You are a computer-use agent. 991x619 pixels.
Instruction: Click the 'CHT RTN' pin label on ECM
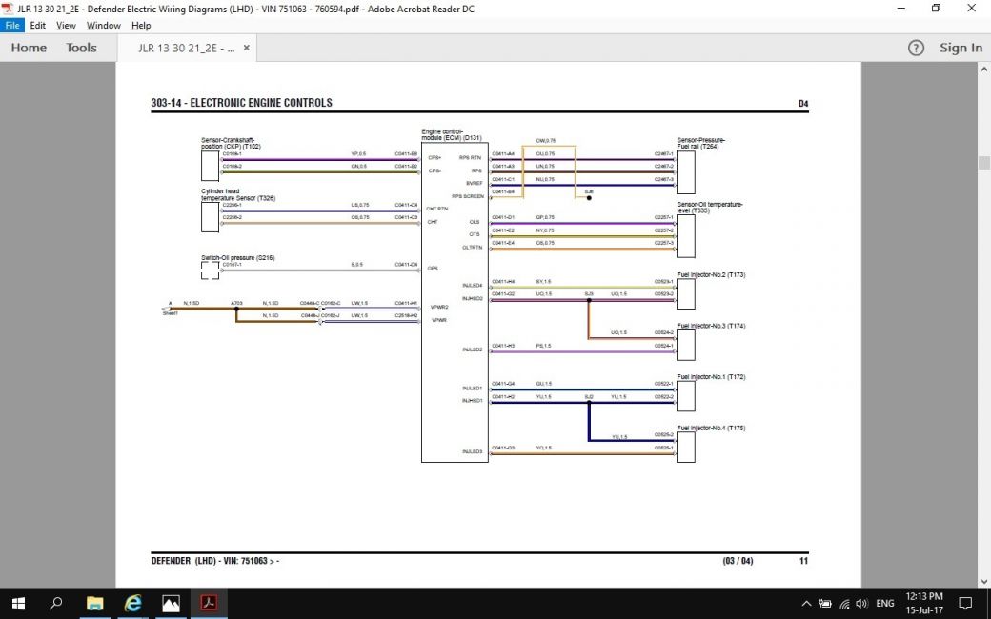(x=436, y=209)
